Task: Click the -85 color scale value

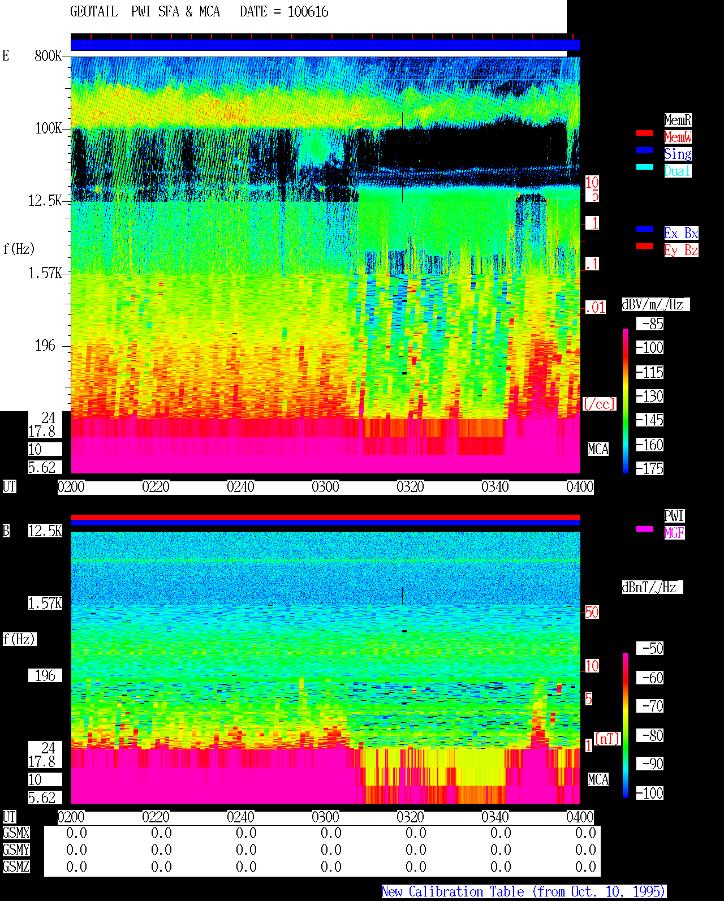Action: pyautogui.click(x=650, y=324)
